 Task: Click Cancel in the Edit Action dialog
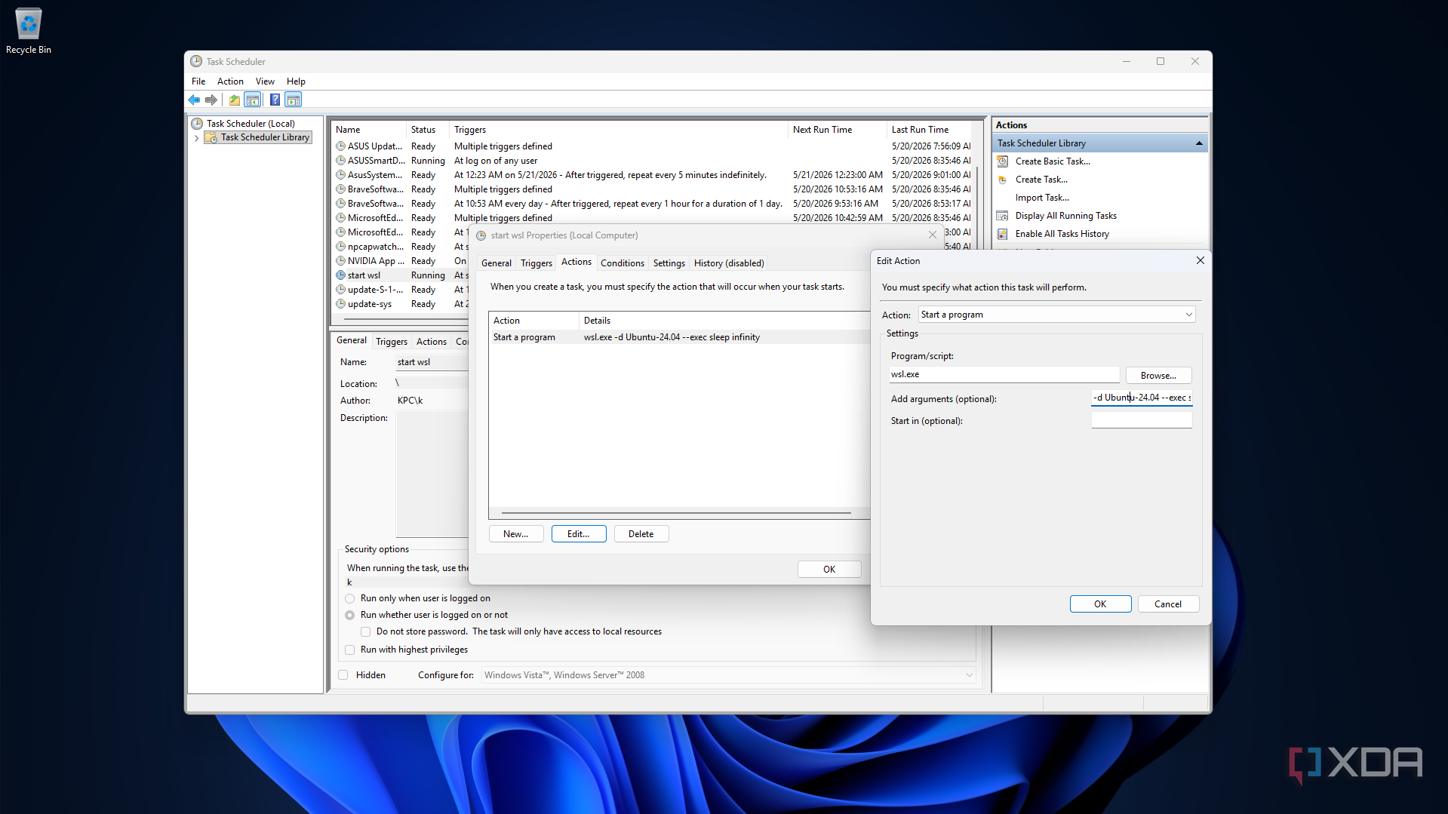[1168, 604]
